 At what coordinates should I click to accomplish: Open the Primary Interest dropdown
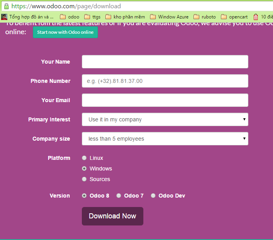(165, 119)
